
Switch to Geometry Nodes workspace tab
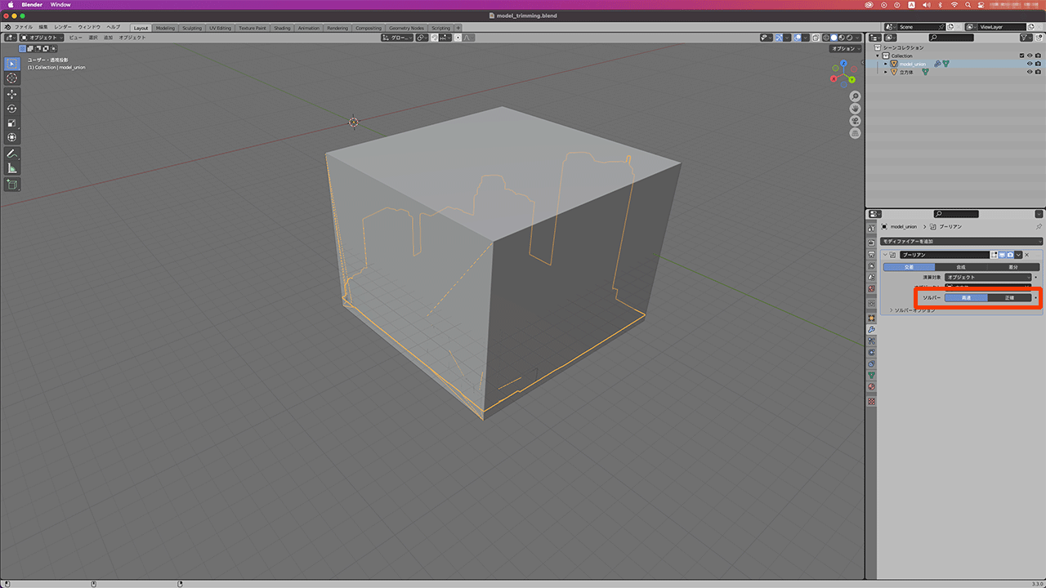406,28
